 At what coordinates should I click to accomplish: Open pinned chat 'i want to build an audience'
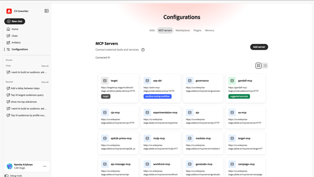[x=27, y=72]
